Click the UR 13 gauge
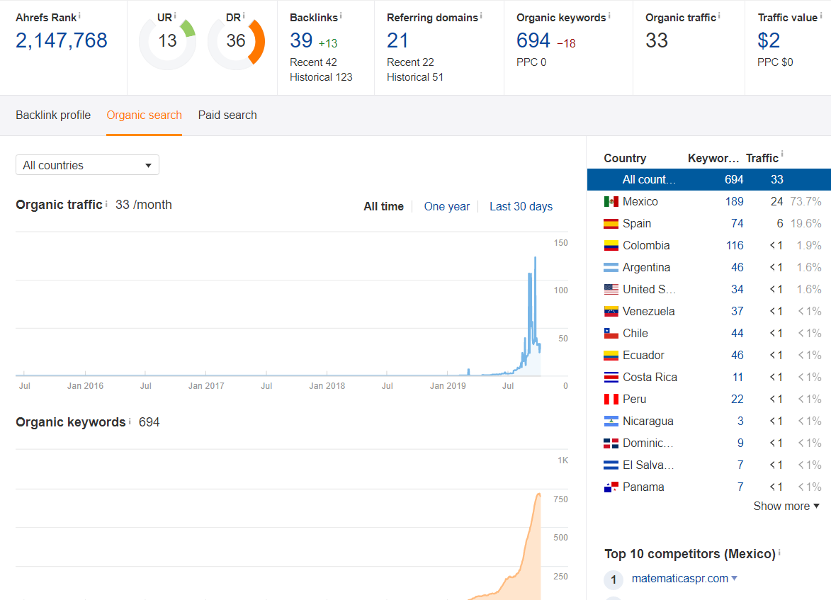Image resolution: width=831 pixels, height=600 pixels. (167, 43)
